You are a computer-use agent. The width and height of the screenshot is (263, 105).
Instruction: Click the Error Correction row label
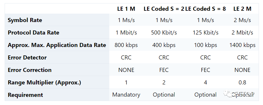(x=30, y=70)
